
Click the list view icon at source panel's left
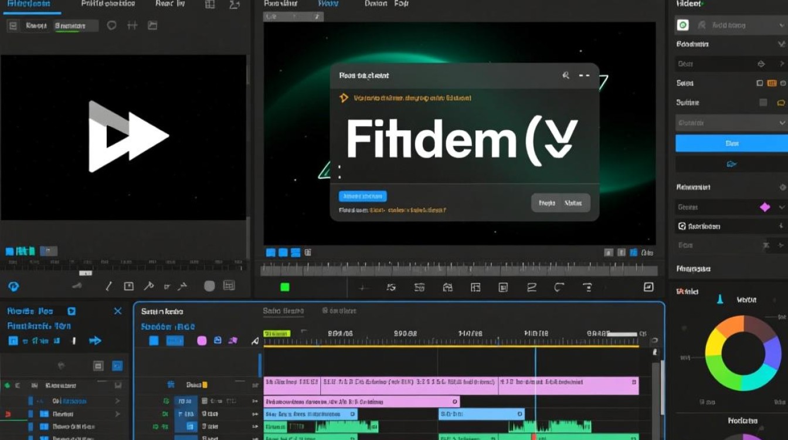pos(13,26)
